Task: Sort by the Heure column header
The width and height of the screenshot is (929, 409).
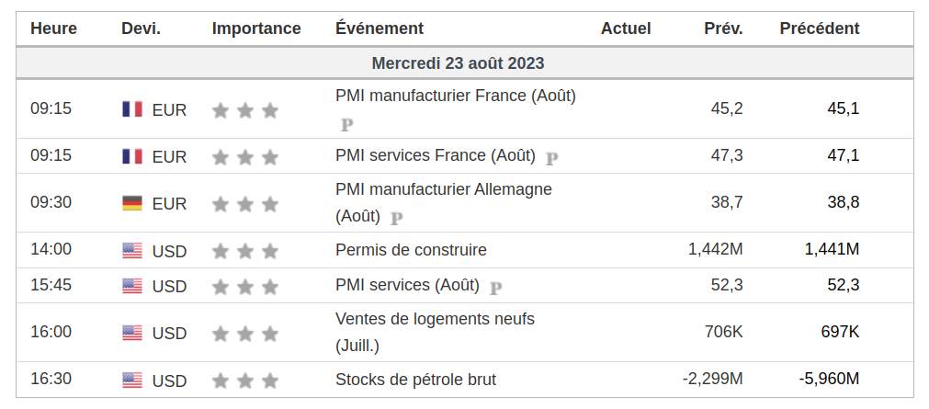Action: pyautogui.click(x=54, y=28)
